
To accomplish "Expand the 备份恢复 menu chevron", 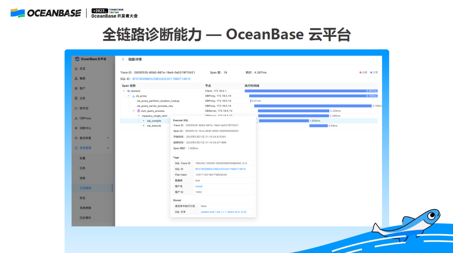I will (108, 138).
